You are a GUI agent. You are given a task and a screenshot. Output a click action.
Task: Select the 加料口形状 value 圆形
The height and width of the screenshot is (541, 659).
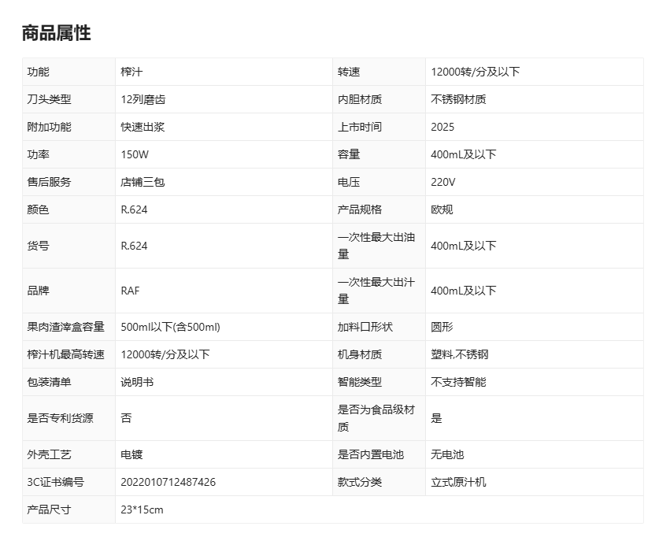[442, 327]
